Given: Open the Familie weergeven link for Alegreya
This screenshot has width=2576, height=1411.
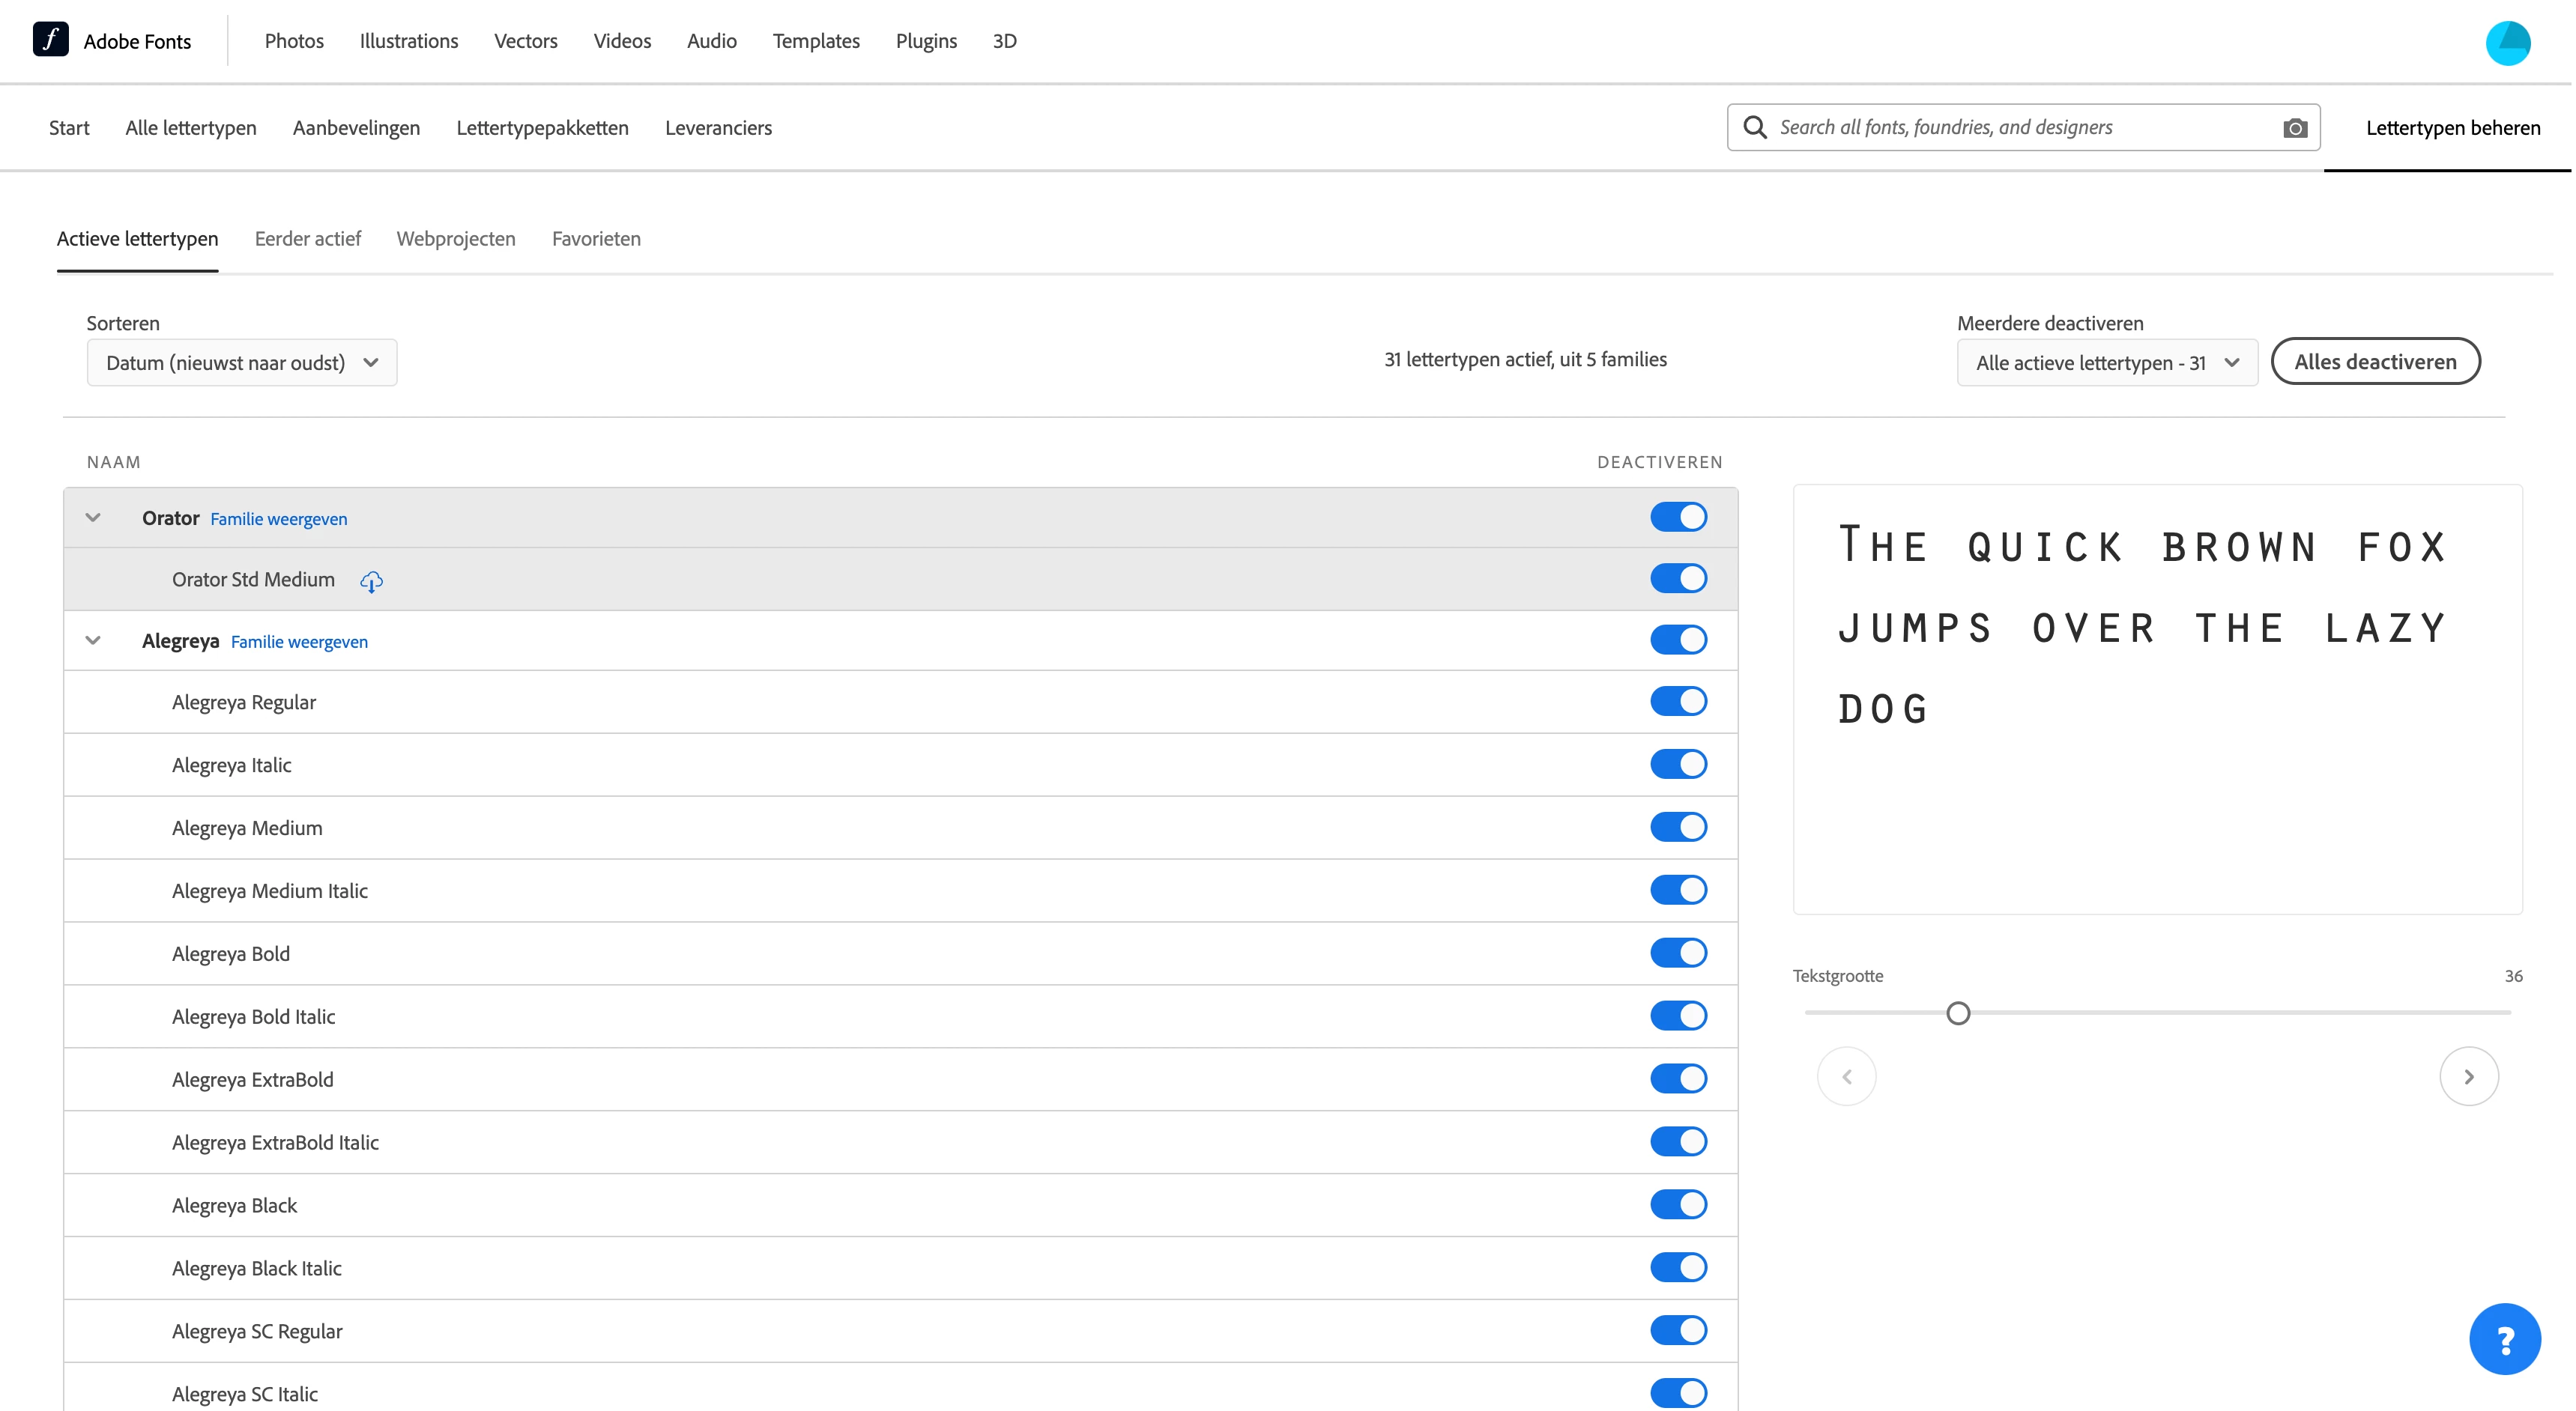Looking at the screenshot, I should point(299,642).
